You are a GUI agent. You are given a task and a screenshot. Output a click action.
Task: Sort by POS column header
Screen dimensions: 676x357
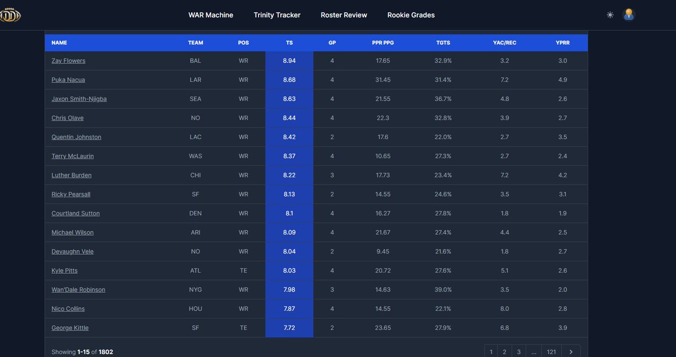[243, 43]
